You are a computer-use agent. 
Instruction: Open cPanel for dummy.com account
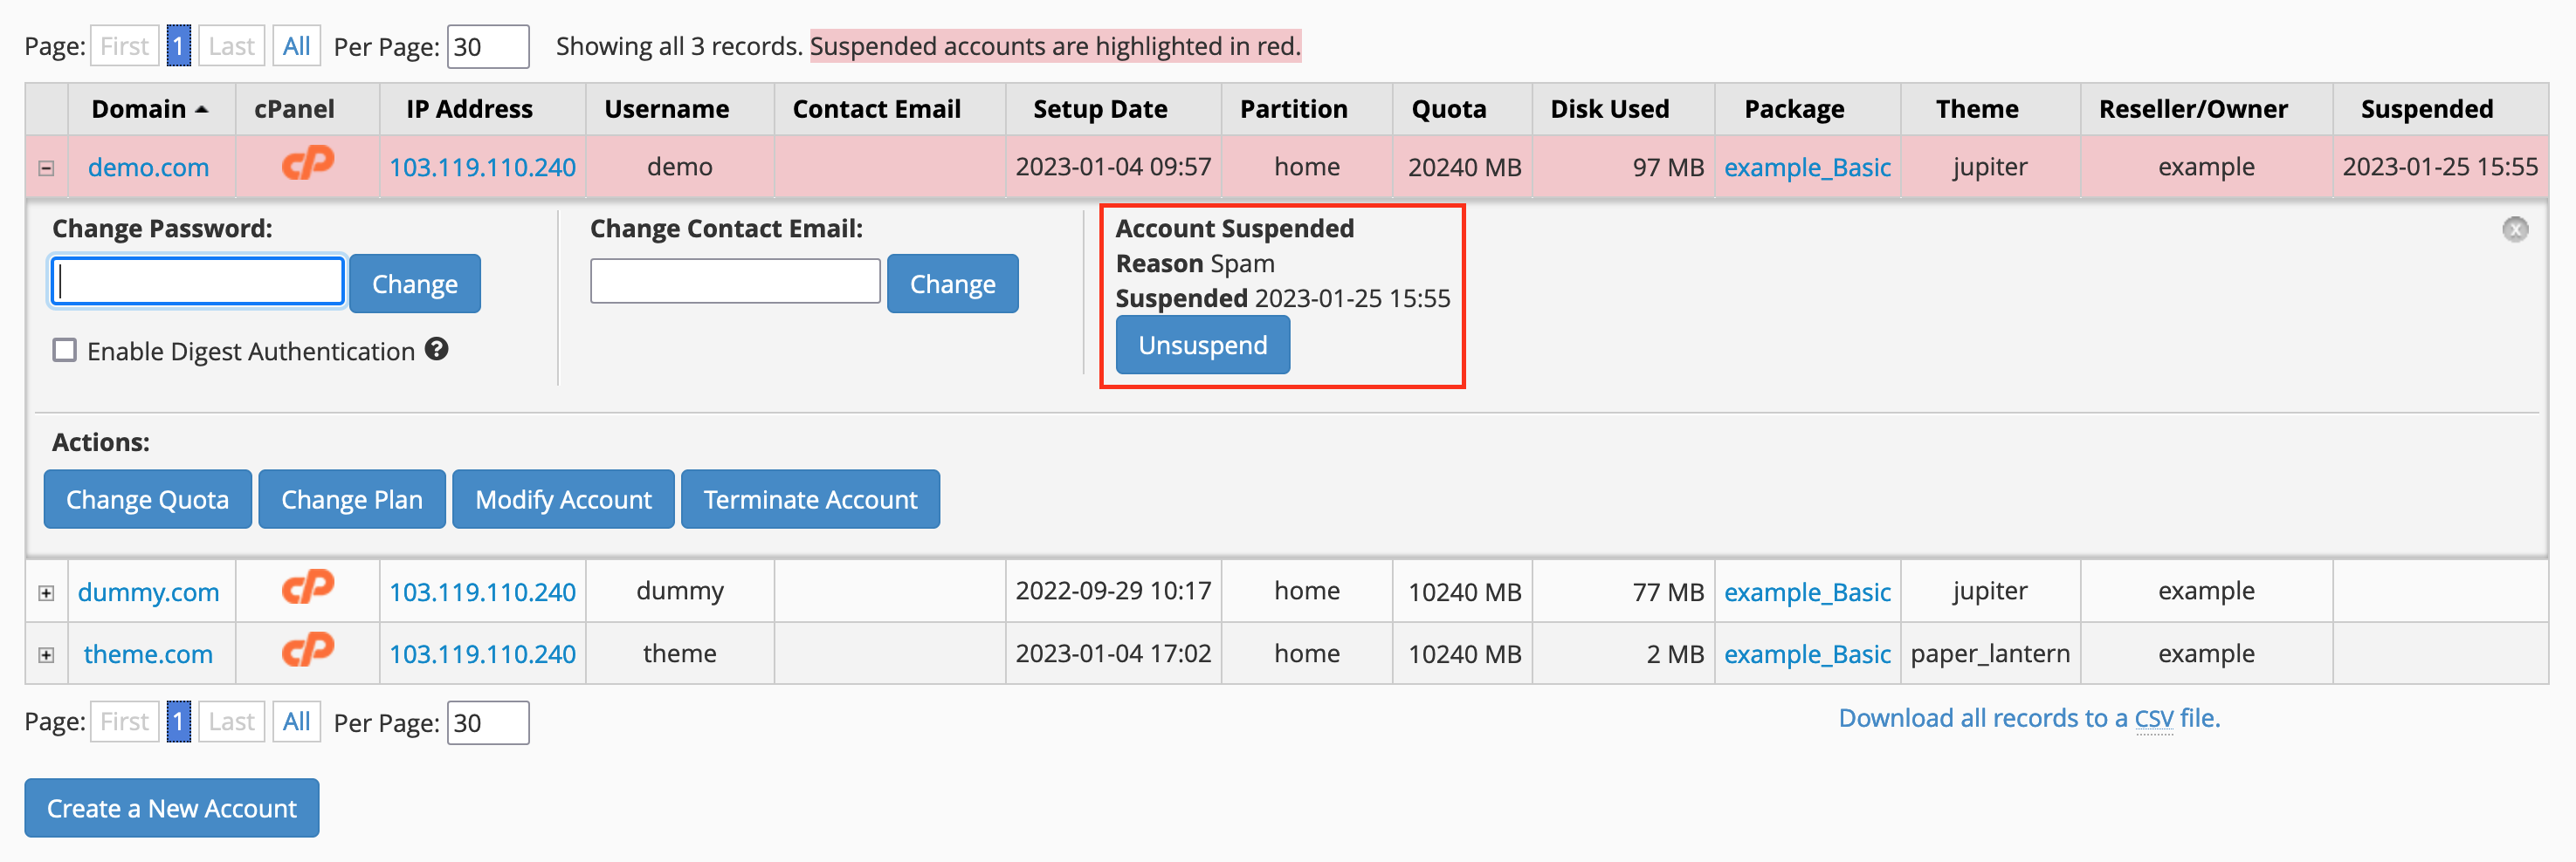tap(307, 588)
